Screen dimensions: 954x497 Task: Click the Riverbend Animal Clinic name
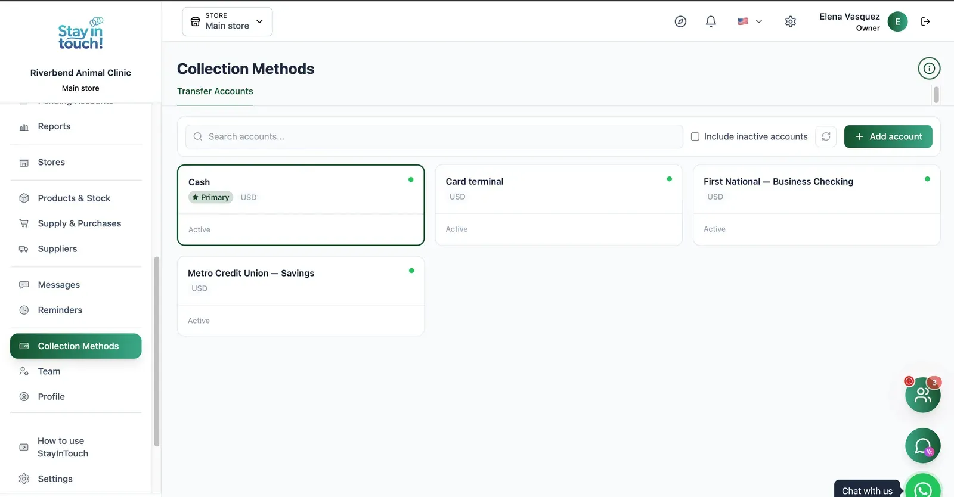coord(80,73)
